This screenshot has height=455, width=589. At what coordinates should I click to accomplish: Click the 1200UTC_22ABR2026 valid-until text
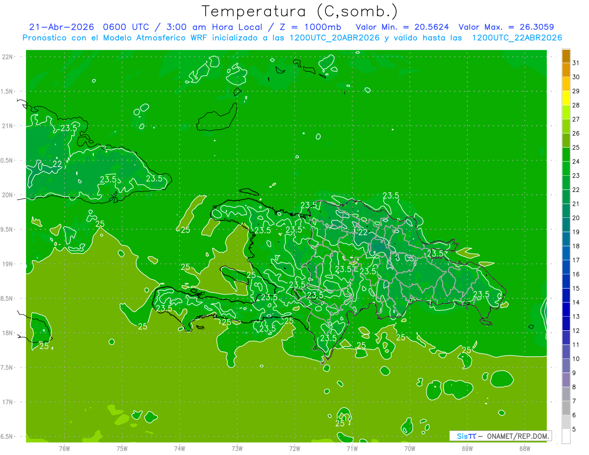517,38
